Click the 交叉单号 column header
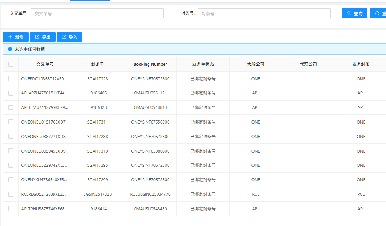Screen dimensions: 386x226 pos(45,64)
